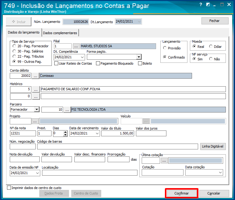Click the Valor devolução field
Image resolution: width=235 pixels, height=200 pixels.
(57, 159)
